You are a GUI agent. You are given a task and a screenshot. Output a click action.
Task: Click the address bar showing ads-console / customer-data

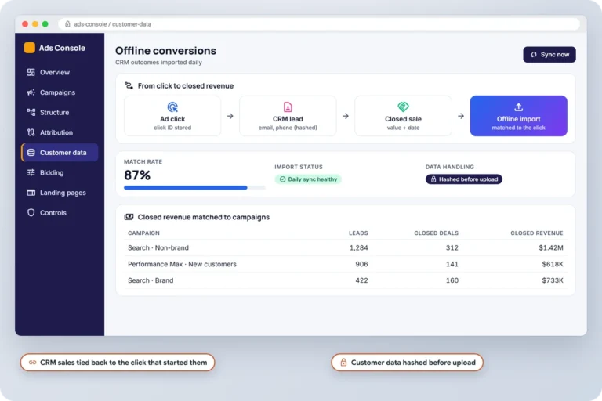tap(319, 24)
